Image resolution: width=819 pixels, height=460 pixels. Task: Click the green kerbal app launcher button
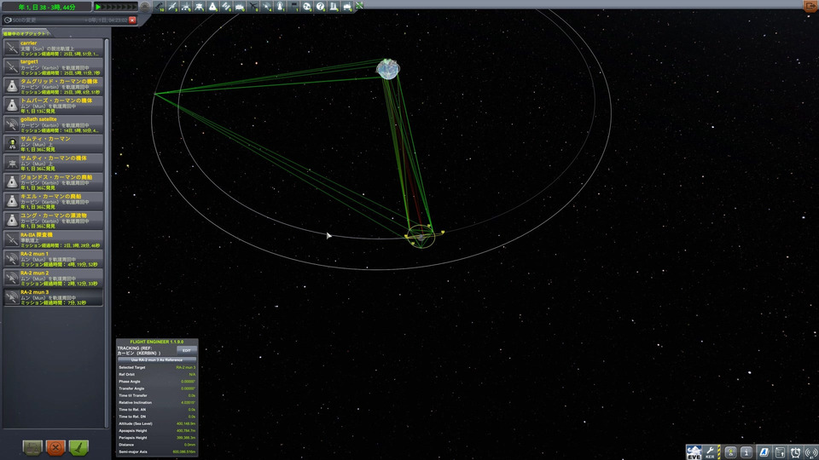click(x=730, y=452)
